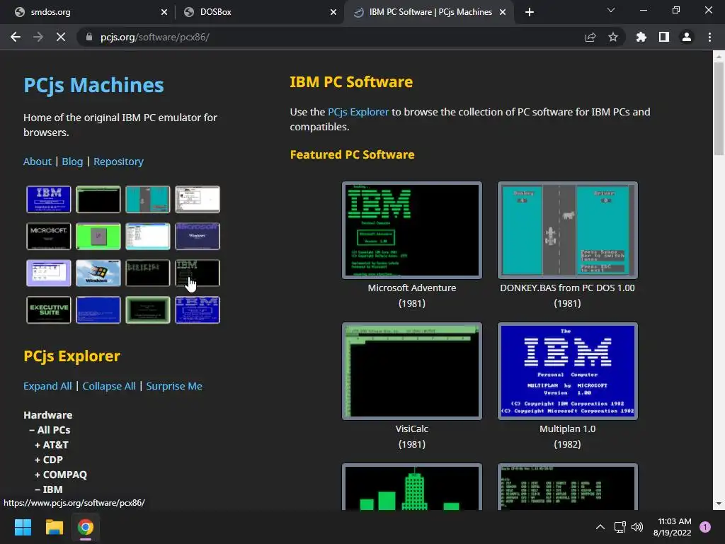The image size is (725, 544).
Task: Launch the DONKEY.BAS screenshot
Action: [567, 230]
